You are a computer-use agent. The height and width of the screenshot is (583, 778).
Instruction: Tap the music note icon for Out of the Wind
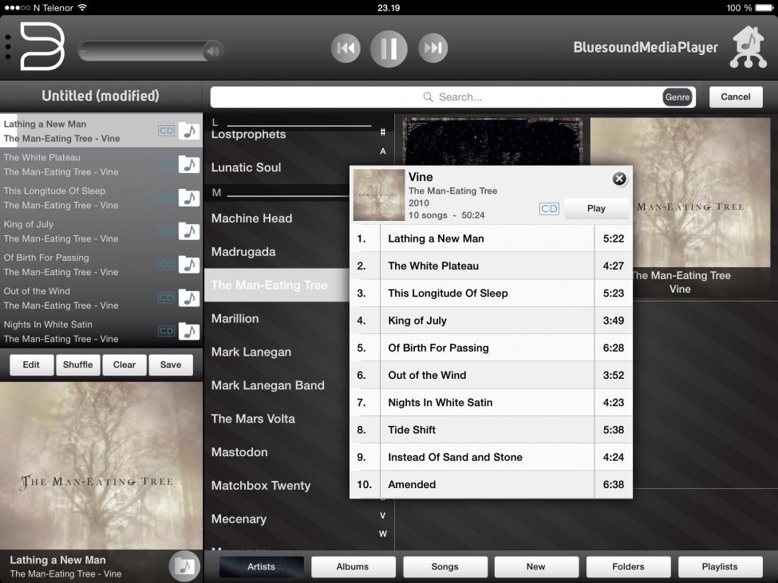pyautogui.click(x=189, y=298)
